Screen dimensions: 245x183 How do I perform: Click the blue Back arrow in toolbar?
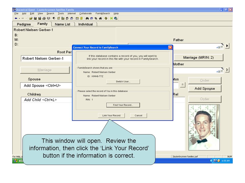(x=16, y=18)
